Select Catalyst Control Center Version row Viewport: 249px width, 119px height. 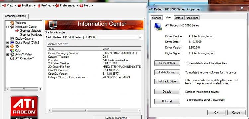pyautogui.click(x=95, y=77)
